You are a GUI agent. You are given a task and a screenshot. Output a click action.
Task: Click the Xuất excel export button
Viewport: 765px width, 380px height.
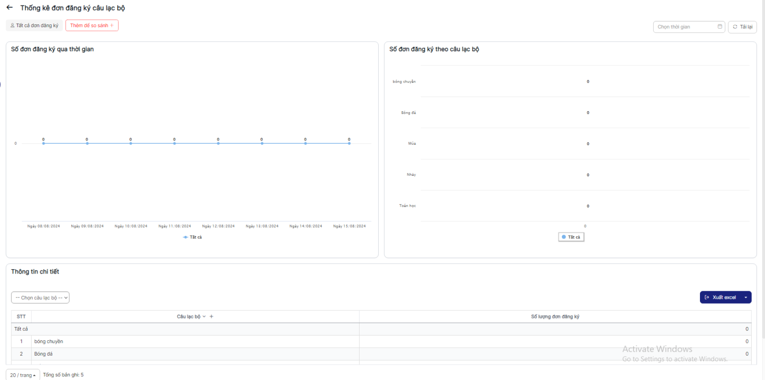[721, 297]
